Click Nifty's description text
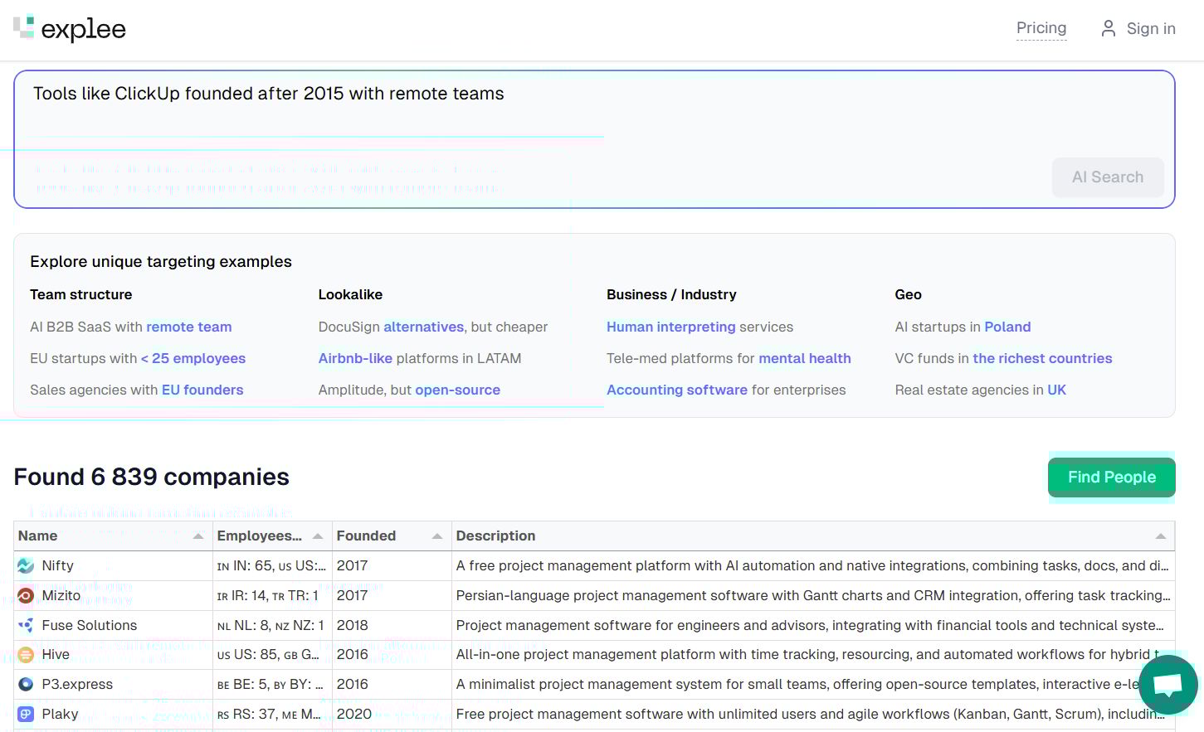The width and height of the screenshot is (1204, 732). pyautogui.click(x=812, y=565)
